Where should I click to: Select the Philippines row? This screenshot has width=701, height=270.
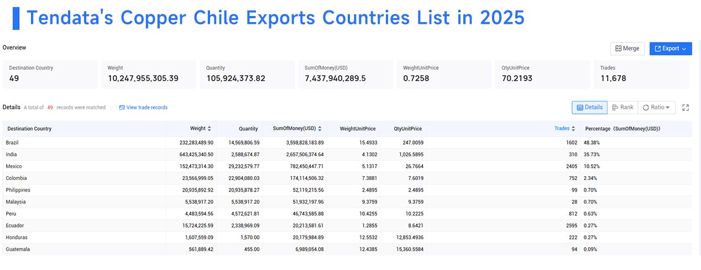[347, 190]
